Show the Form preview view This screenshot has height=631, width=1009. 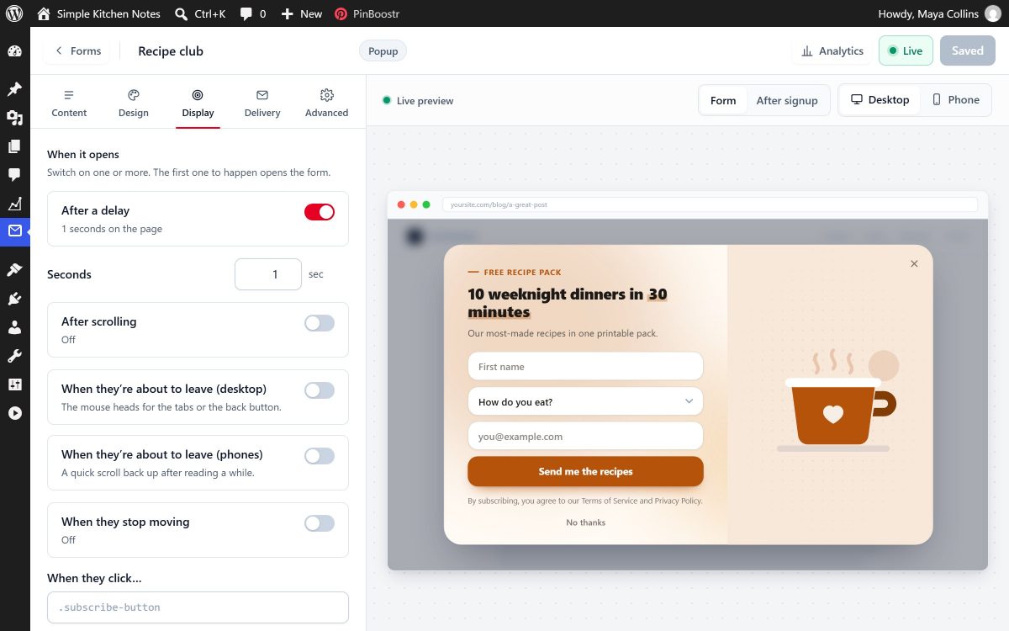[723, 100]
